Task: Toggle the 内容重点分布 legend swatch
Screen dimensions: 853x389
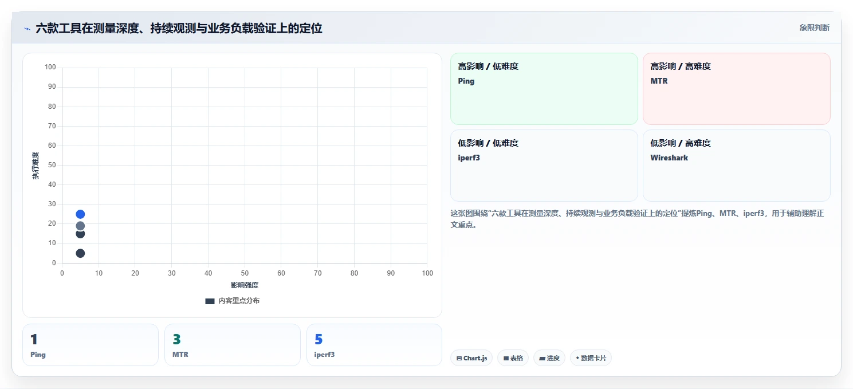Action: point(210,301)
